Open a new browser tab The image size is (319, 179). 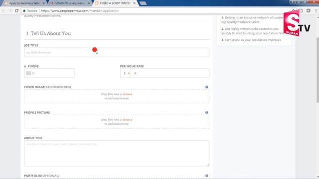(143, 3)
